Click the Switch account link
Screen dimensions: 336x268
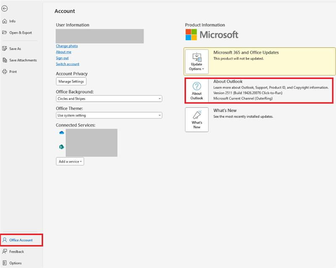pos(67,64)
